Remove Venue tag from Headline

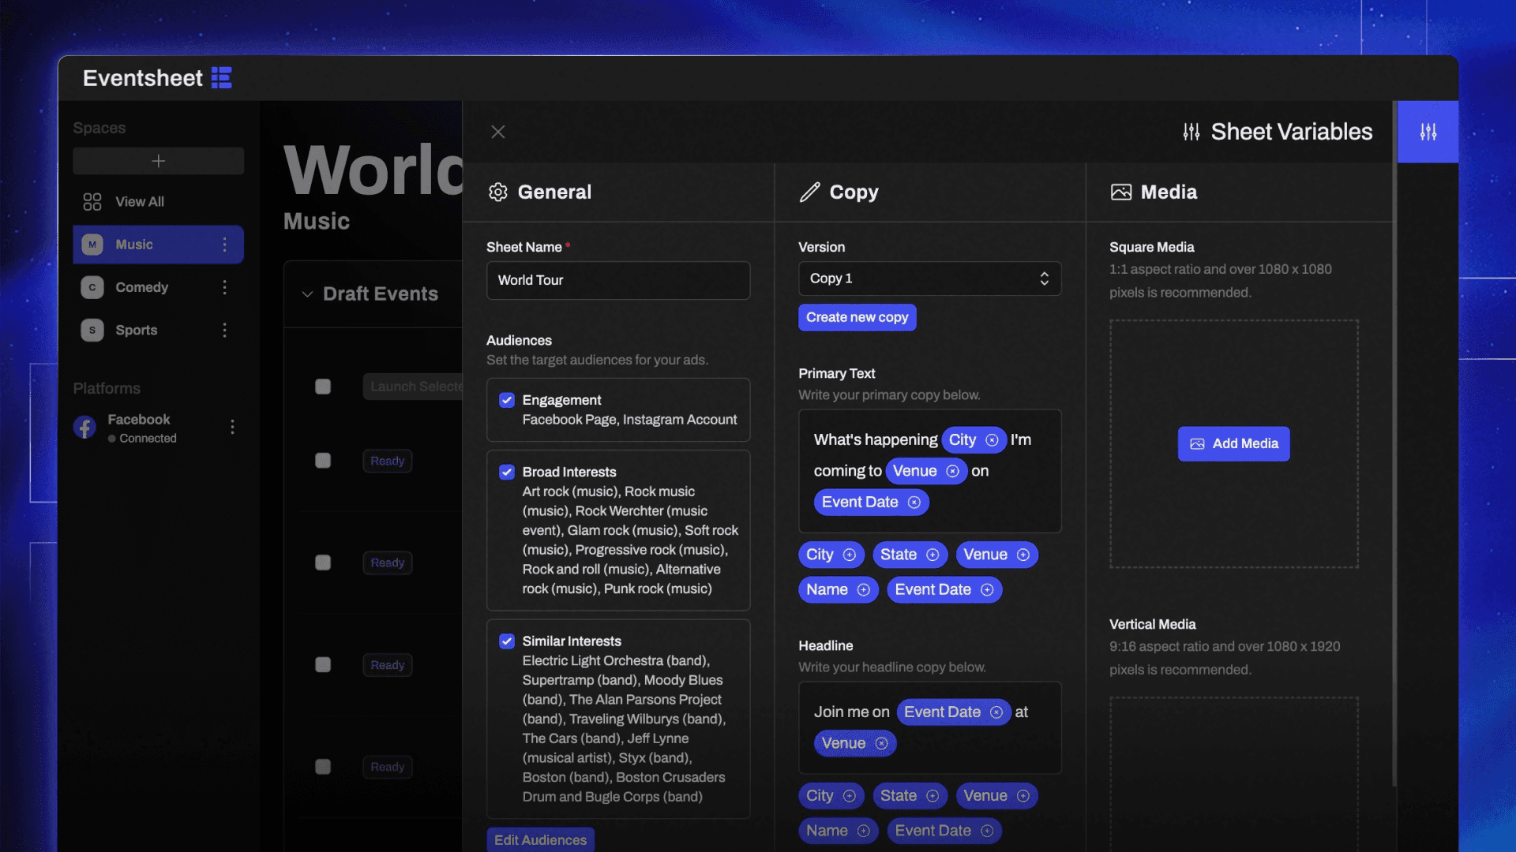881,743
